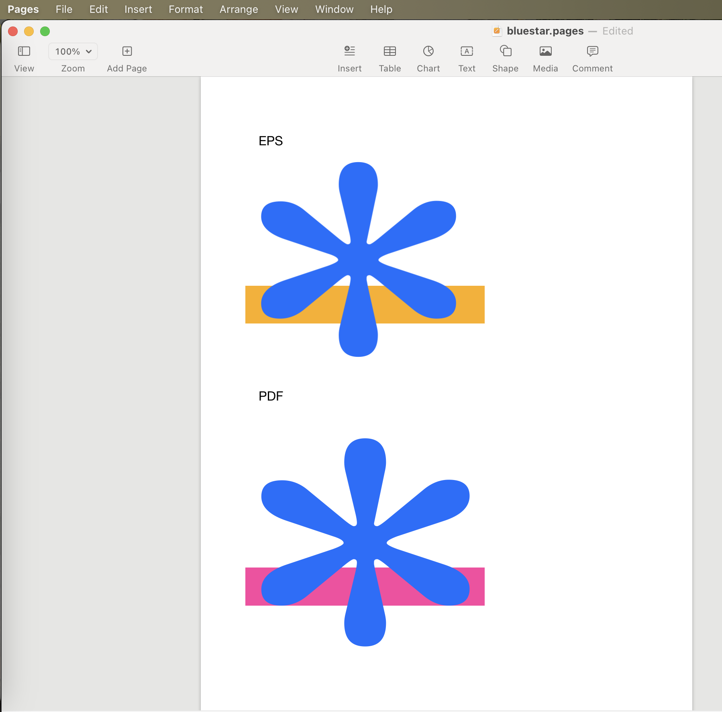Open the Edit menu

99,9
